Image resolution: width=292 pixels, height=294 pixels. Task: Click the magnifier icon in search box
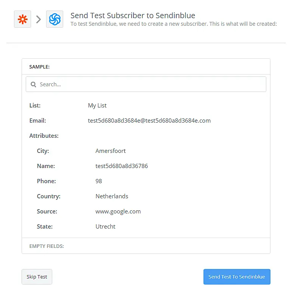[x=33, y=84]
